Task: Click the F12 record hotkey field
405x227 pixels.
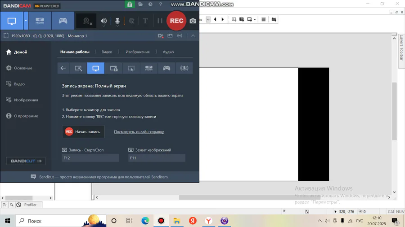Action: (x=90, y=158)
